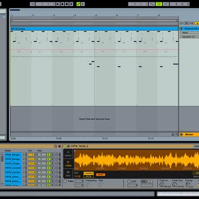Click the loop start position field at top right

(138, 4)
